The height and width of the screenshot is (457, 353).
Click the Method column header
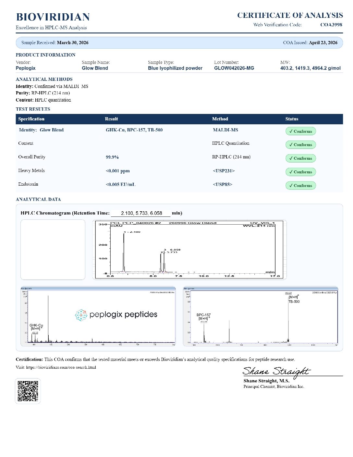click(220, 119)
